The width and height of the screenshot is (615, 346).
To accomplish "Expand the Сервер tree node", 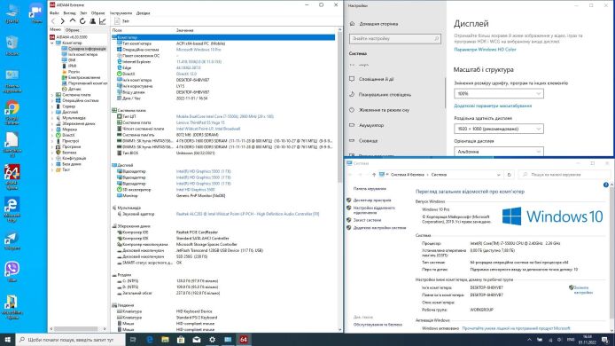I will (52, 106).
